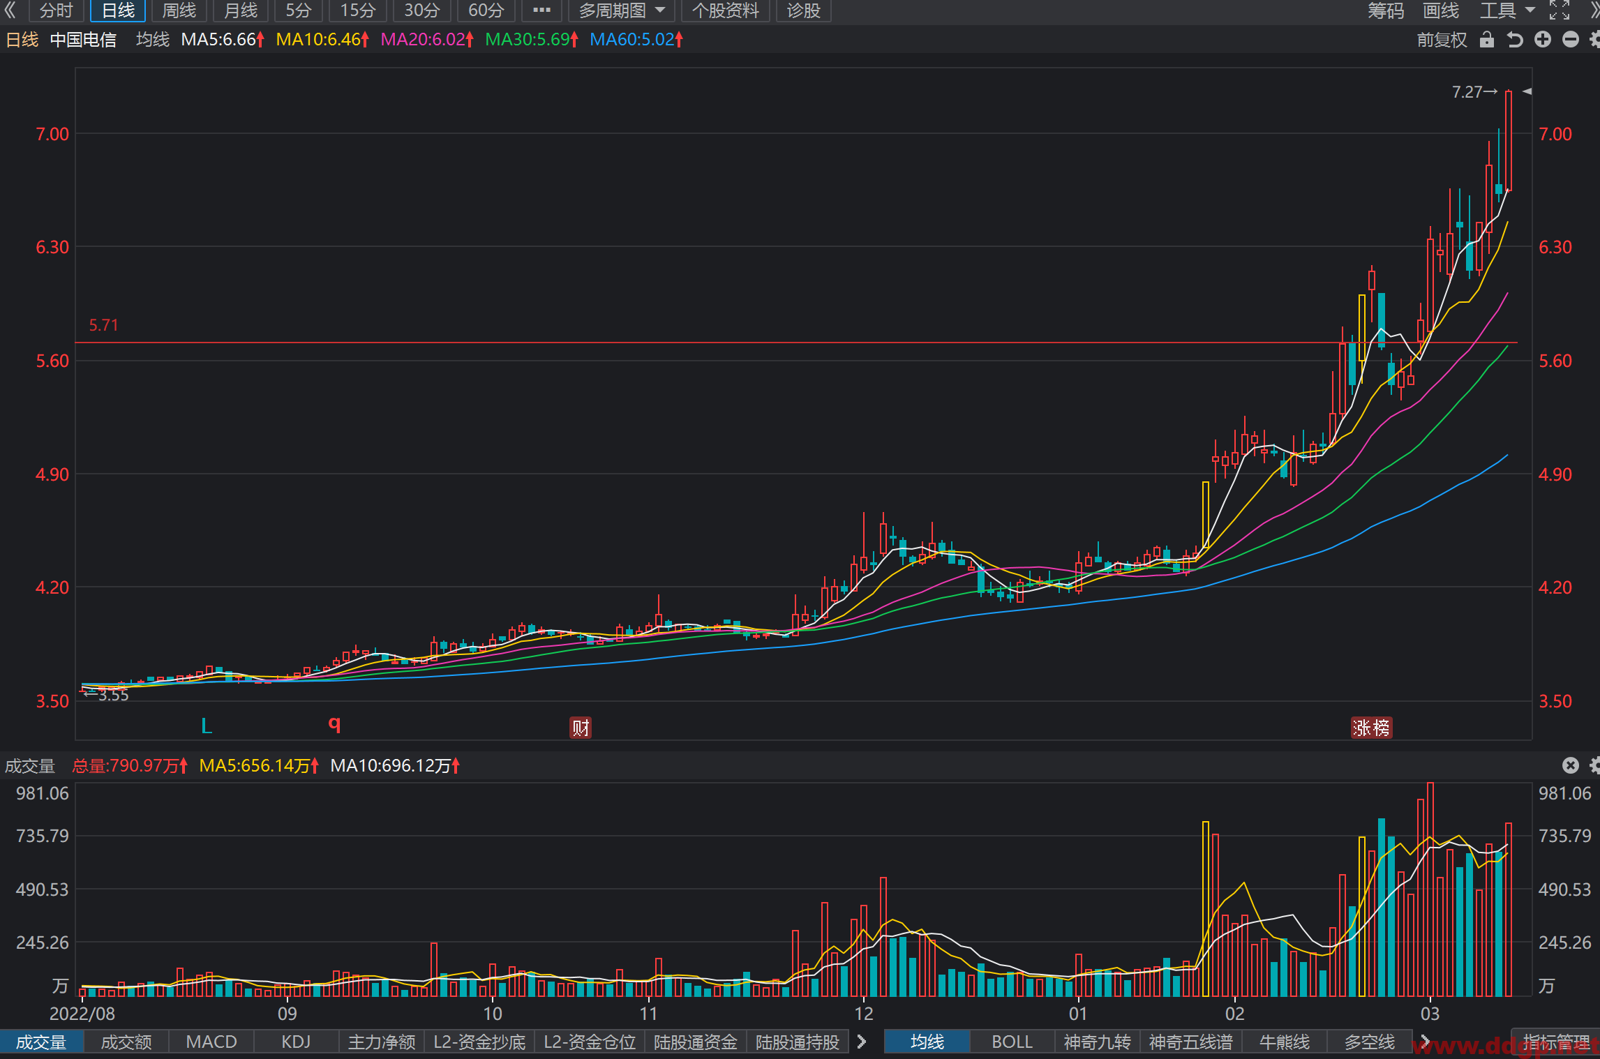Click the red q marker

[x=334, y=724]
